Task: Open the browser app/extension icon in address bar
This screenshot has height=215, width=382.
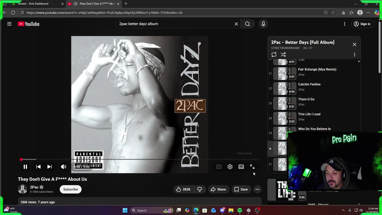Action: (x=326, y=13)
